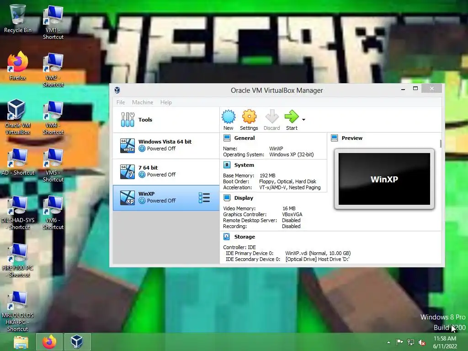468x351 pixels.
Task: Click the details pane vertical scrollbar
Action: (441, 143)
